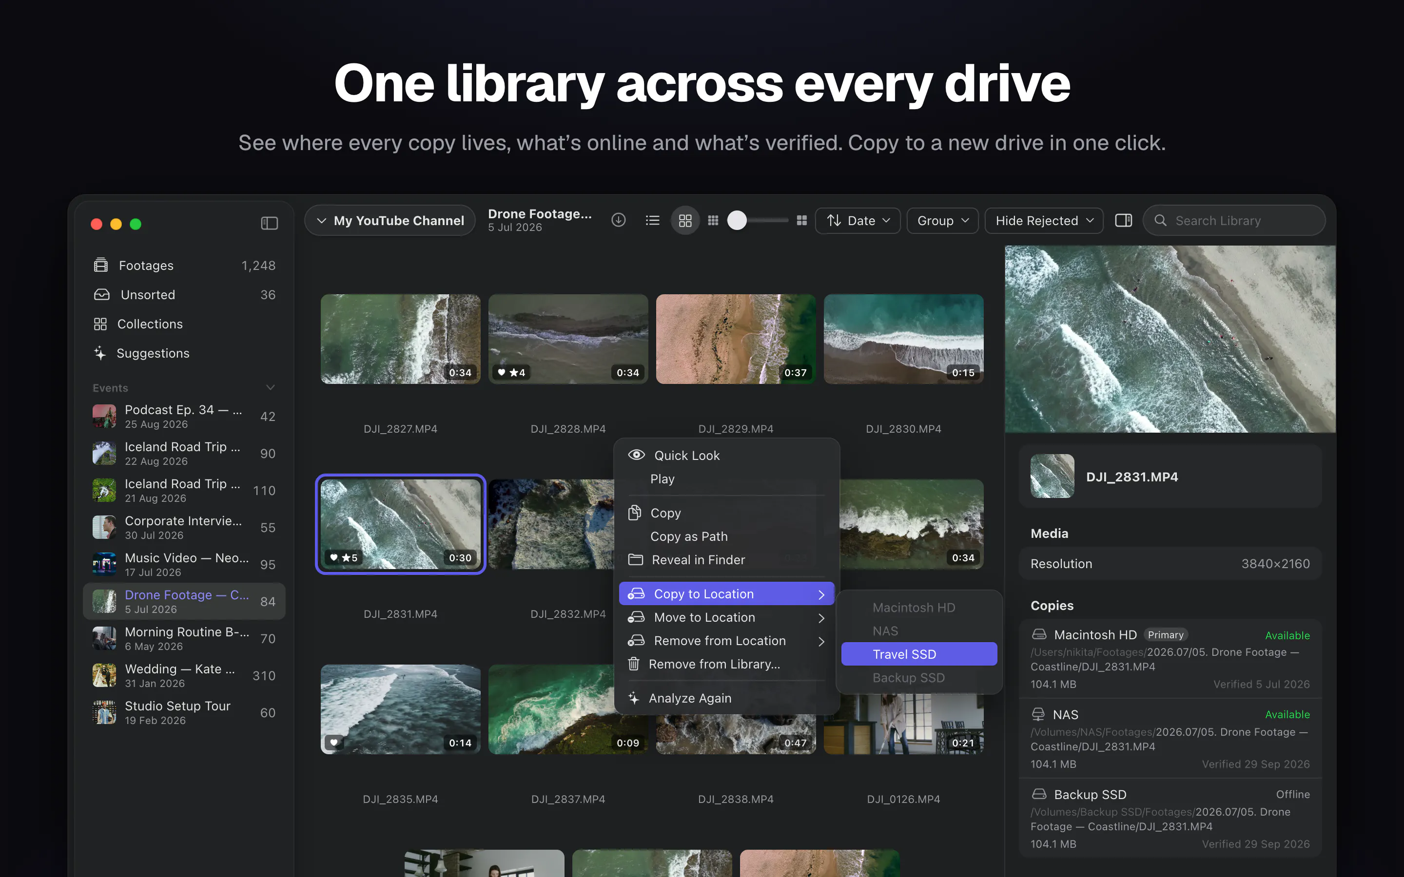Viewport: 1404px width, 877px height.
Task: Select Travel SSD in the submenu
Action: tap(919, 654)
